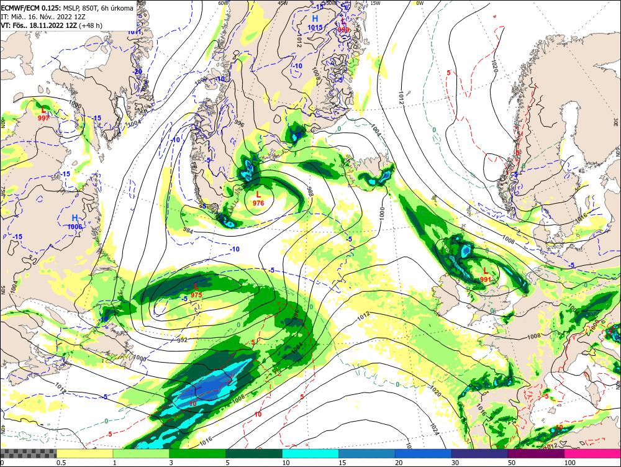Click the '20' legend scale value
The height and width of the screenshot is (467, 621).
tap(399, 463)
